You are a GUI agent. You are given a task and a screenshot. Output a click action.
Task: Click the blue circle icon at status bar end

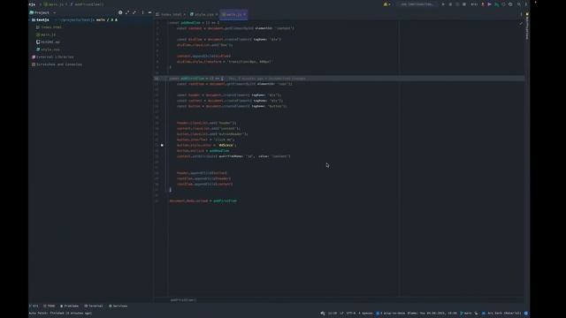[526, 313]
